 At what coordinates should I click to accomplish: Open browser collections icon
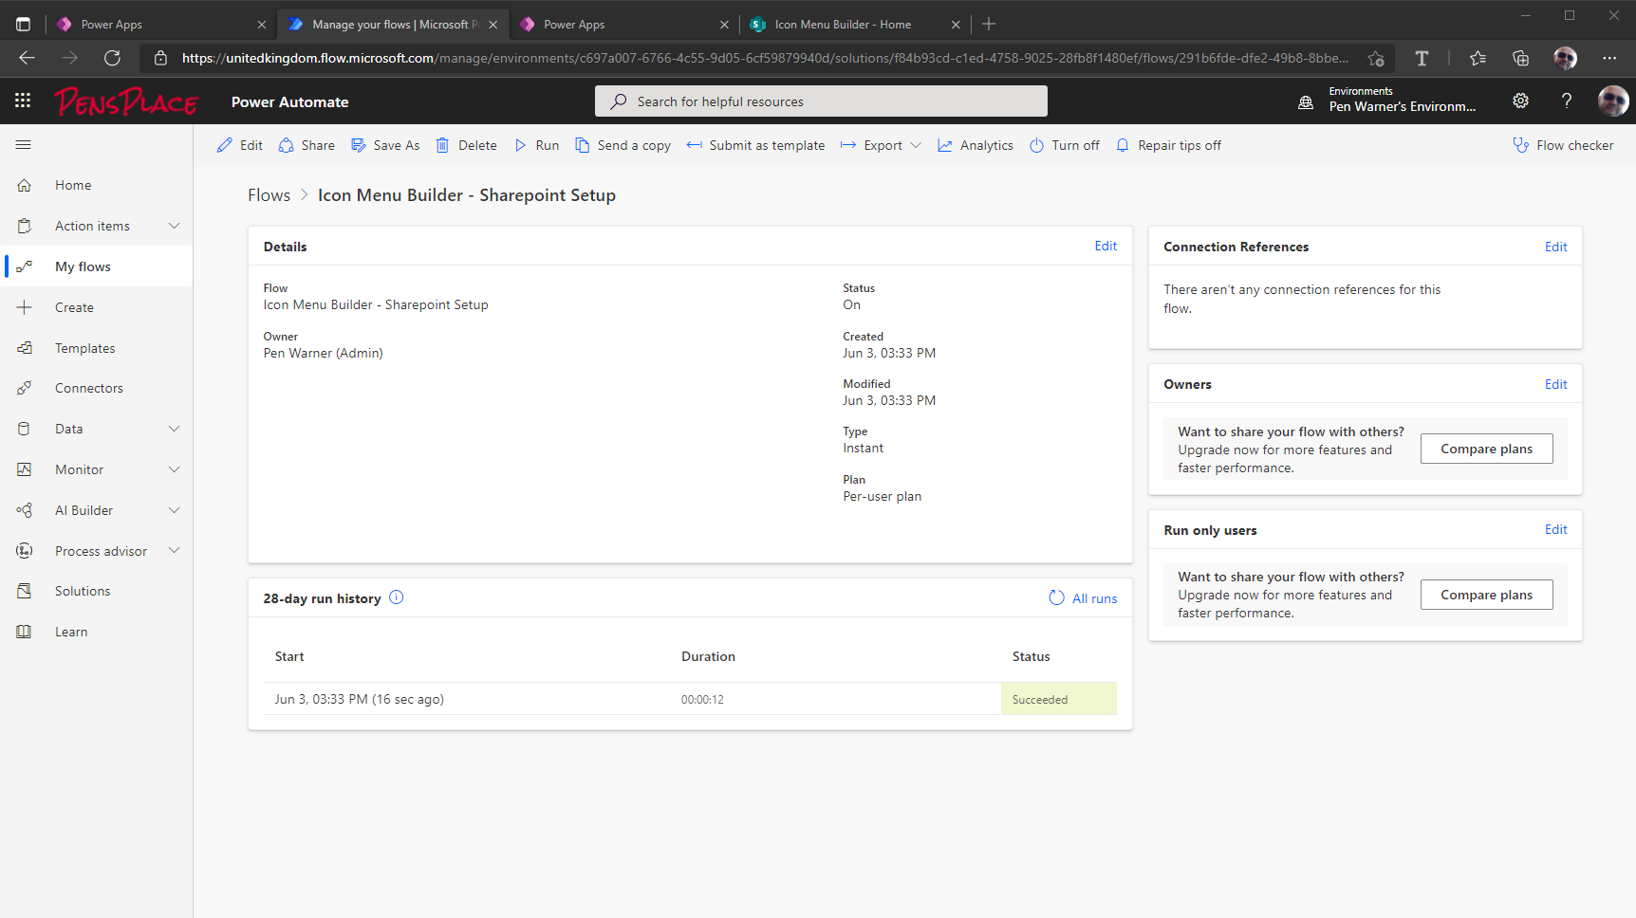(1521, 58)
